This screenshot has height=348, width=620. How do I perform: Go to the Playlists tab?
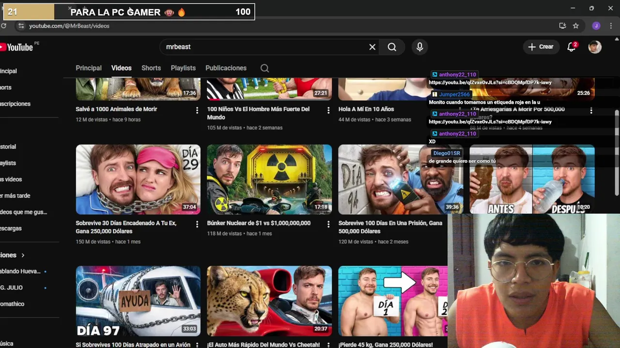point(183,68)
